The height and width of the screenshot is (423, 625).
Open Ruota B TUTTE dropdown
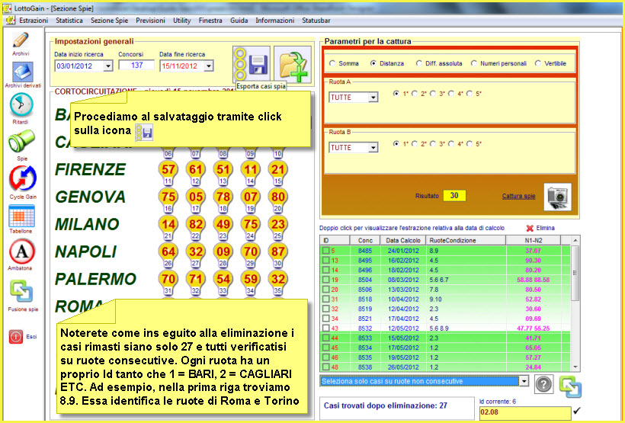click(x=373, y=148)
